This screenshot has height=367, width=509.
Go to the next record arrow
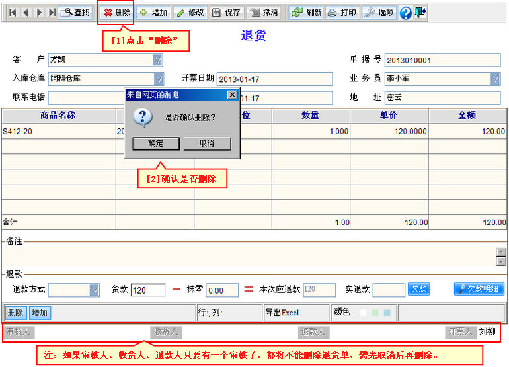pos(39,13)
